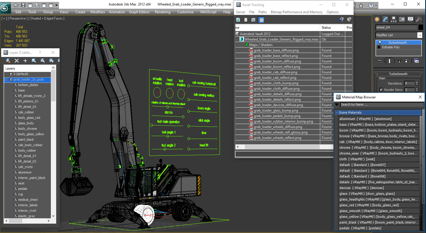
Task: Collapse the TurboSmooth rollout header
Action: [x=398, y=74]
